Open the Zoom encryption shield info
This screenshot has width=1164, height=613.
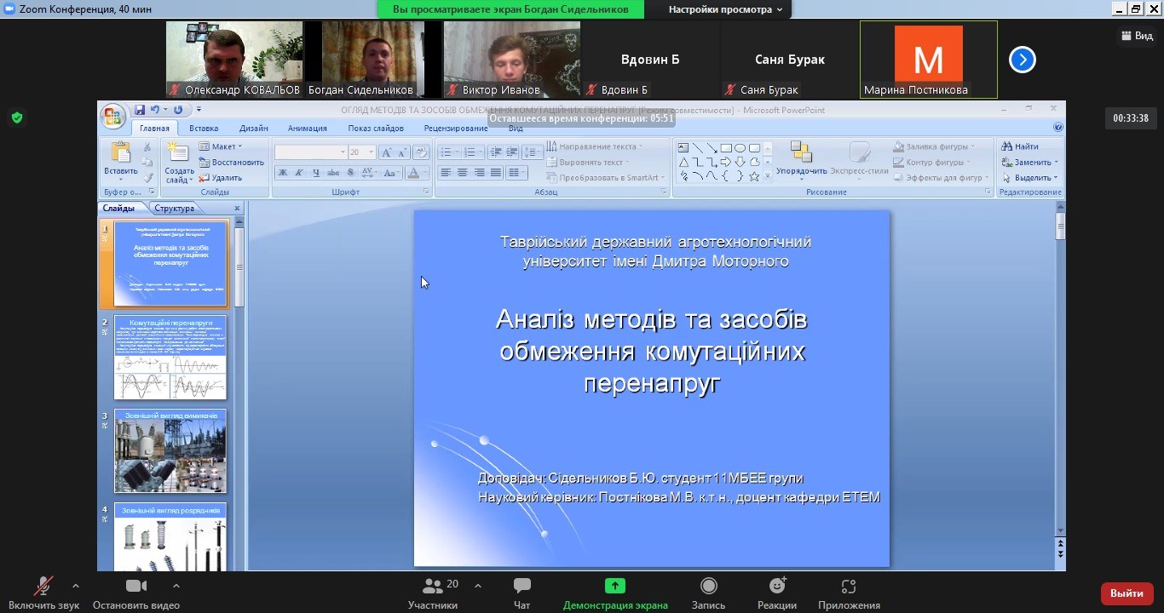tap(17, 117)
